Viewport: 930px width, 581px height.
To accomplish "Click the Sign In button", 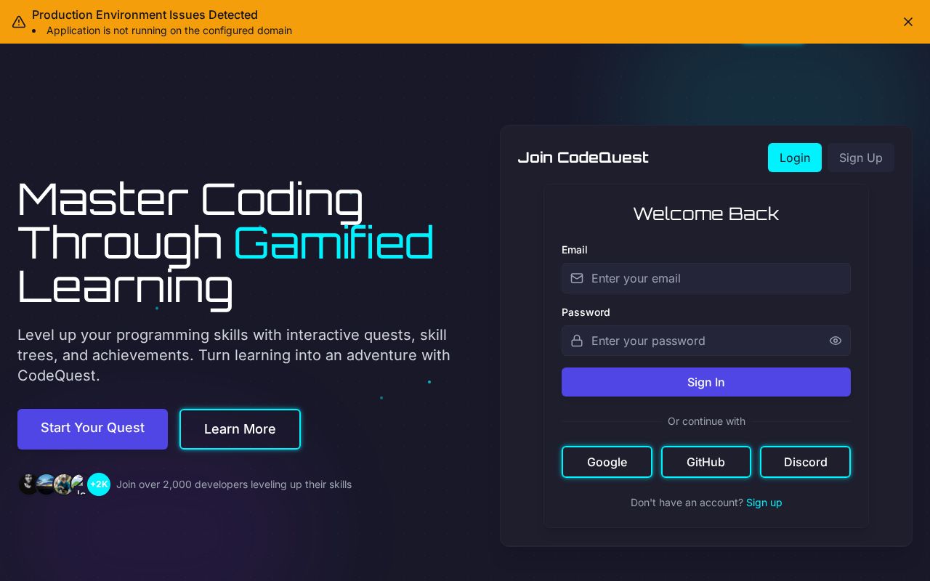I will pos(706,382).
